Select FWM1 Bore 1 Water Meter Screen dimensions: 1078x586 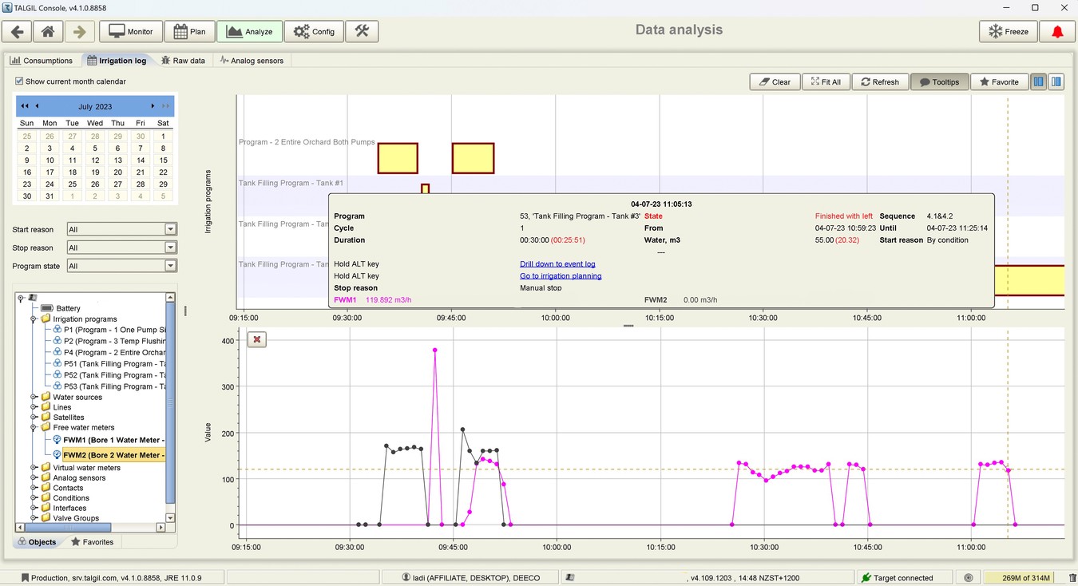click(109, 440)
